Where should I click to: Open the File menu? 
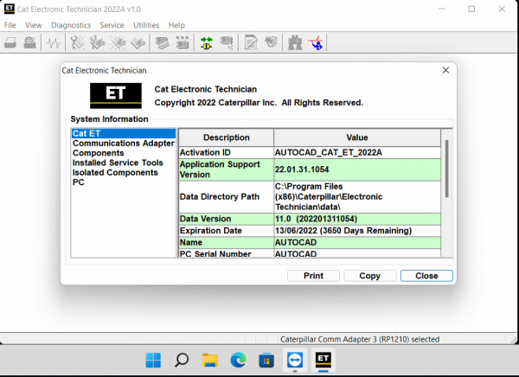(x=10, y=25)
